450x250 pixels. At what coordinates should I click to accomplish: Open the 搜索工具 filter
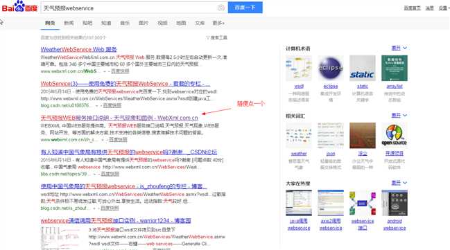216,37
